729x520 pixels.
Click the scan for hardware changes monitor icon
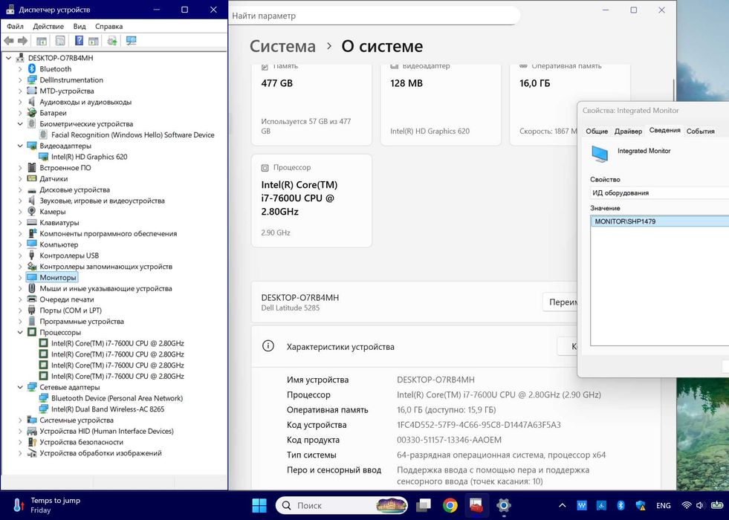click(x=132, y=41)
